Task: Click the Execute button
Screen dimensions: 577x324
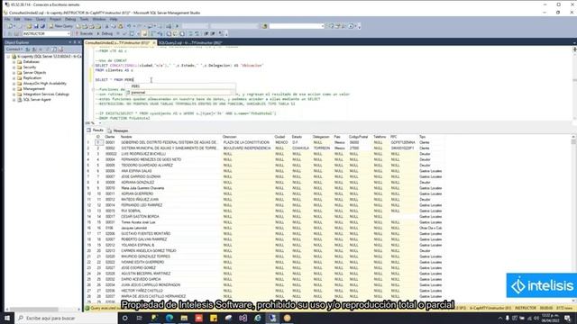Action: pos(84,34)
